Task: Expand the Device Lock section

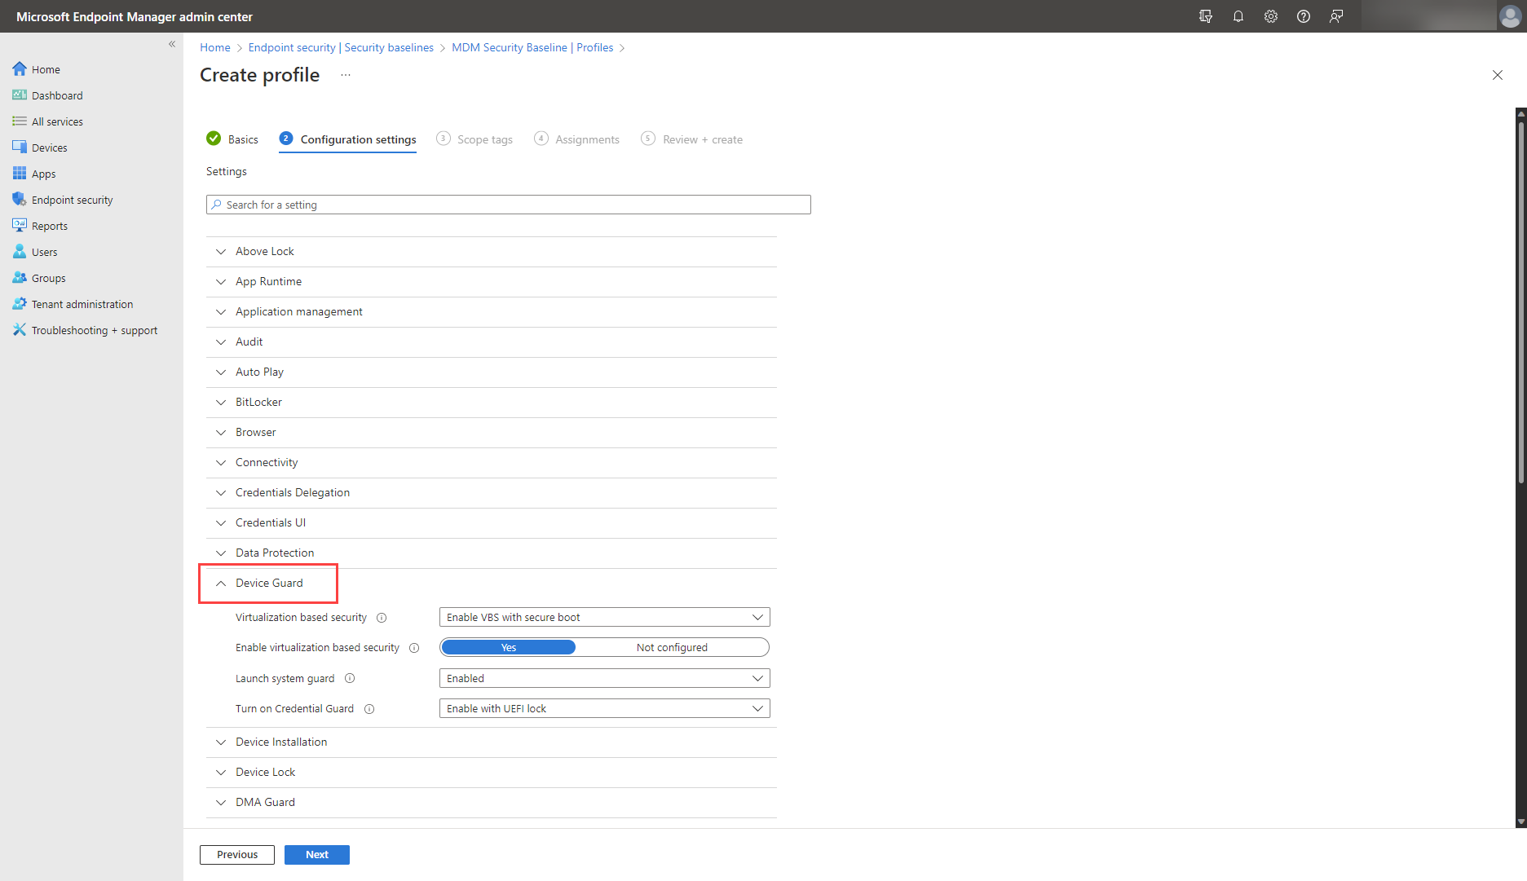Action: [492, 772]
